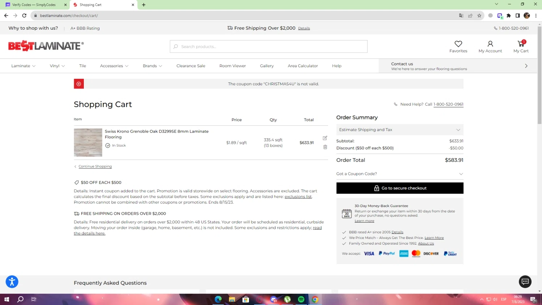Click the edit item pencil icon

tap(325, 138)
